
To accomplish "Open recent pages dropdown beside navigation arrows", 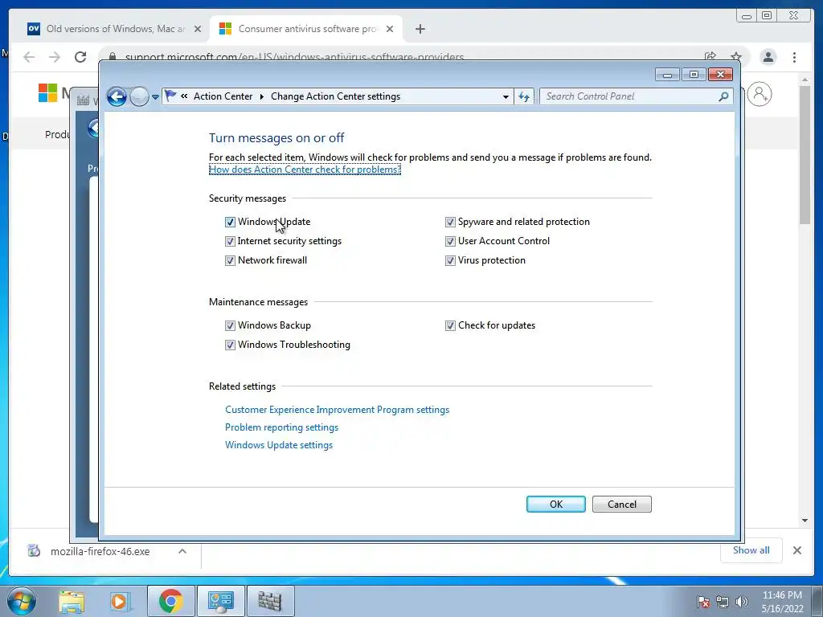I will 155,96.
